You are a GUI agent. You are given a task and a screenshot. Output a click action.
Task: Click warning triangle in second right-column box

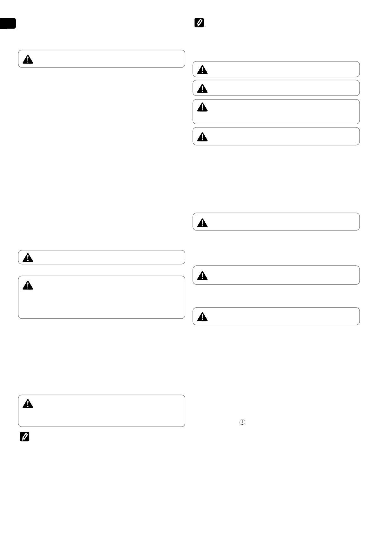click(x=202, y=88)
